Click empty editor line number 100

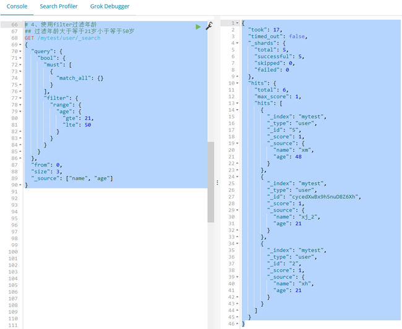coord(13,252)
